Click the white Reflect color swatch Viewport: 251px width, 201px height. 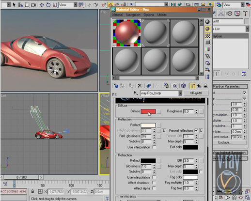148,125
